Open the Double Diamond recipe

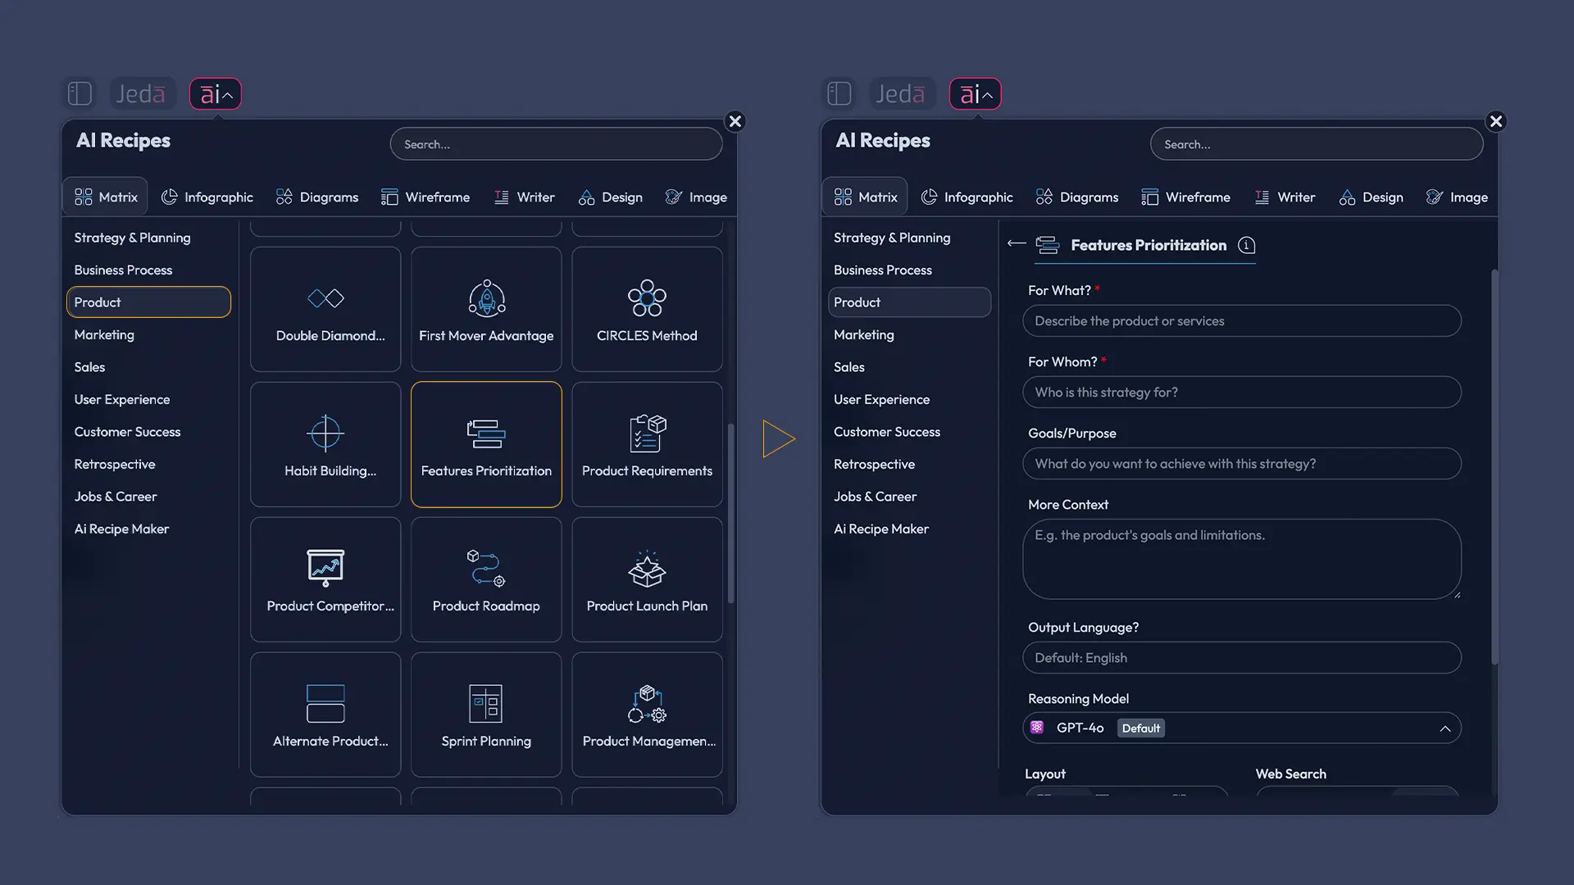pos(325,309)
